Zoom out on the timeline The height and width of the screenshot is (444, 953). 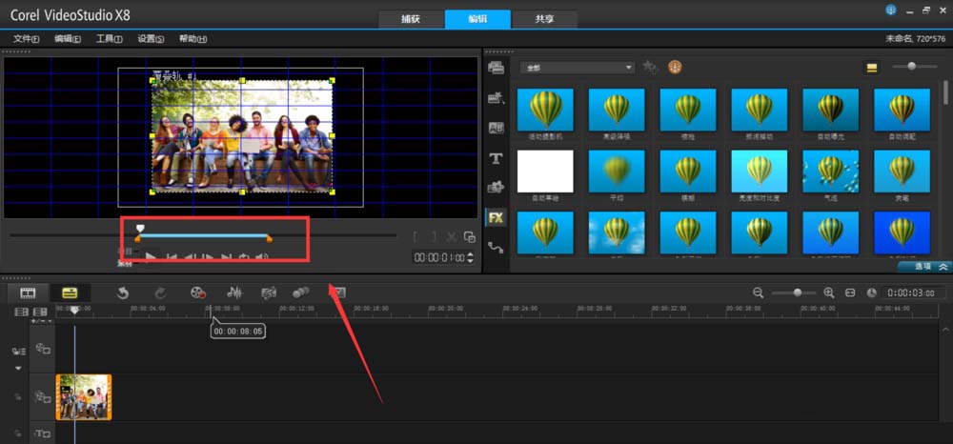click(759, 293)
